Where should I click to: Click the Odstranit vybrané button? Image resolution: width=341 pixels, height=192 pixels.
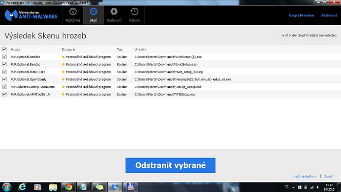point(170,165)
